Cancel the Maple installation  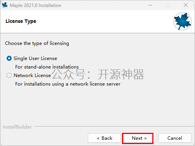[175, 138]
